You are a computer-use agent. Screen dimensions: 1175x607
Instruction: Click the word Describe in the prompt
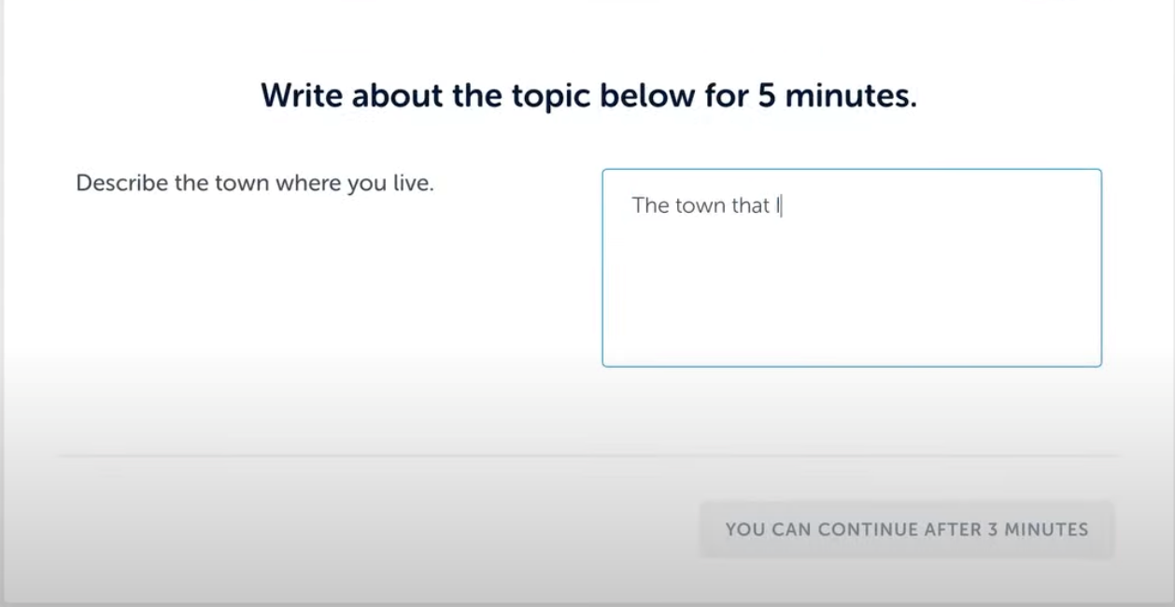click(x=121, y=183)
